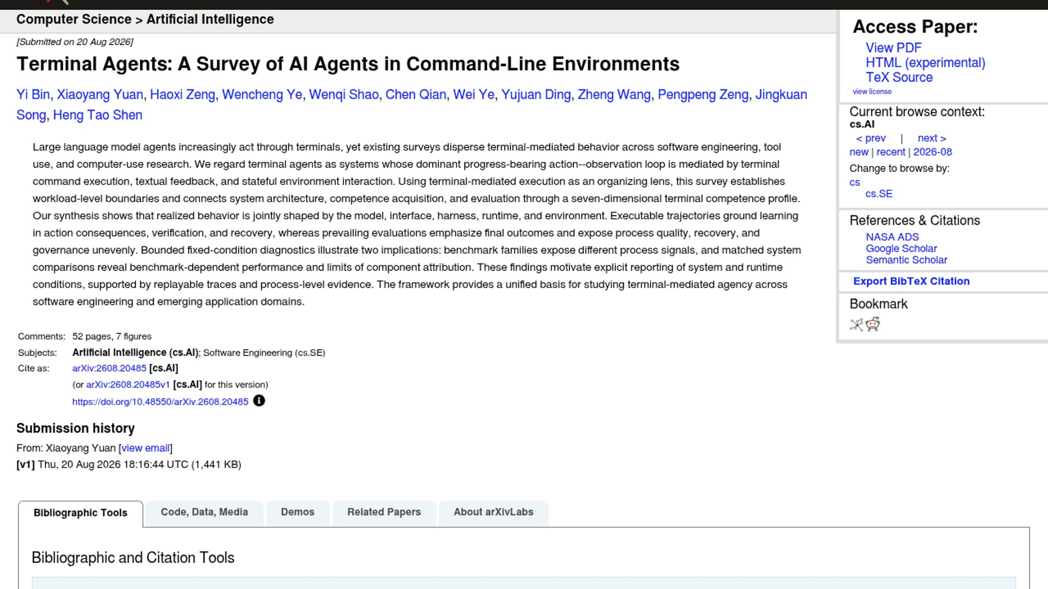Open the Demos tab

point(297,512)
